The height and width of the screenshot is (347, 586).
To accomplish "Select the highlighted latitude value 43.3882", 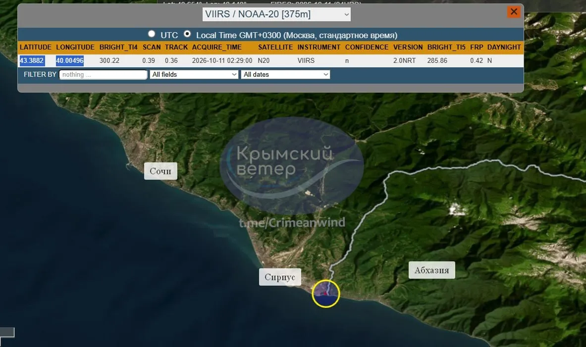I will 32,60.
